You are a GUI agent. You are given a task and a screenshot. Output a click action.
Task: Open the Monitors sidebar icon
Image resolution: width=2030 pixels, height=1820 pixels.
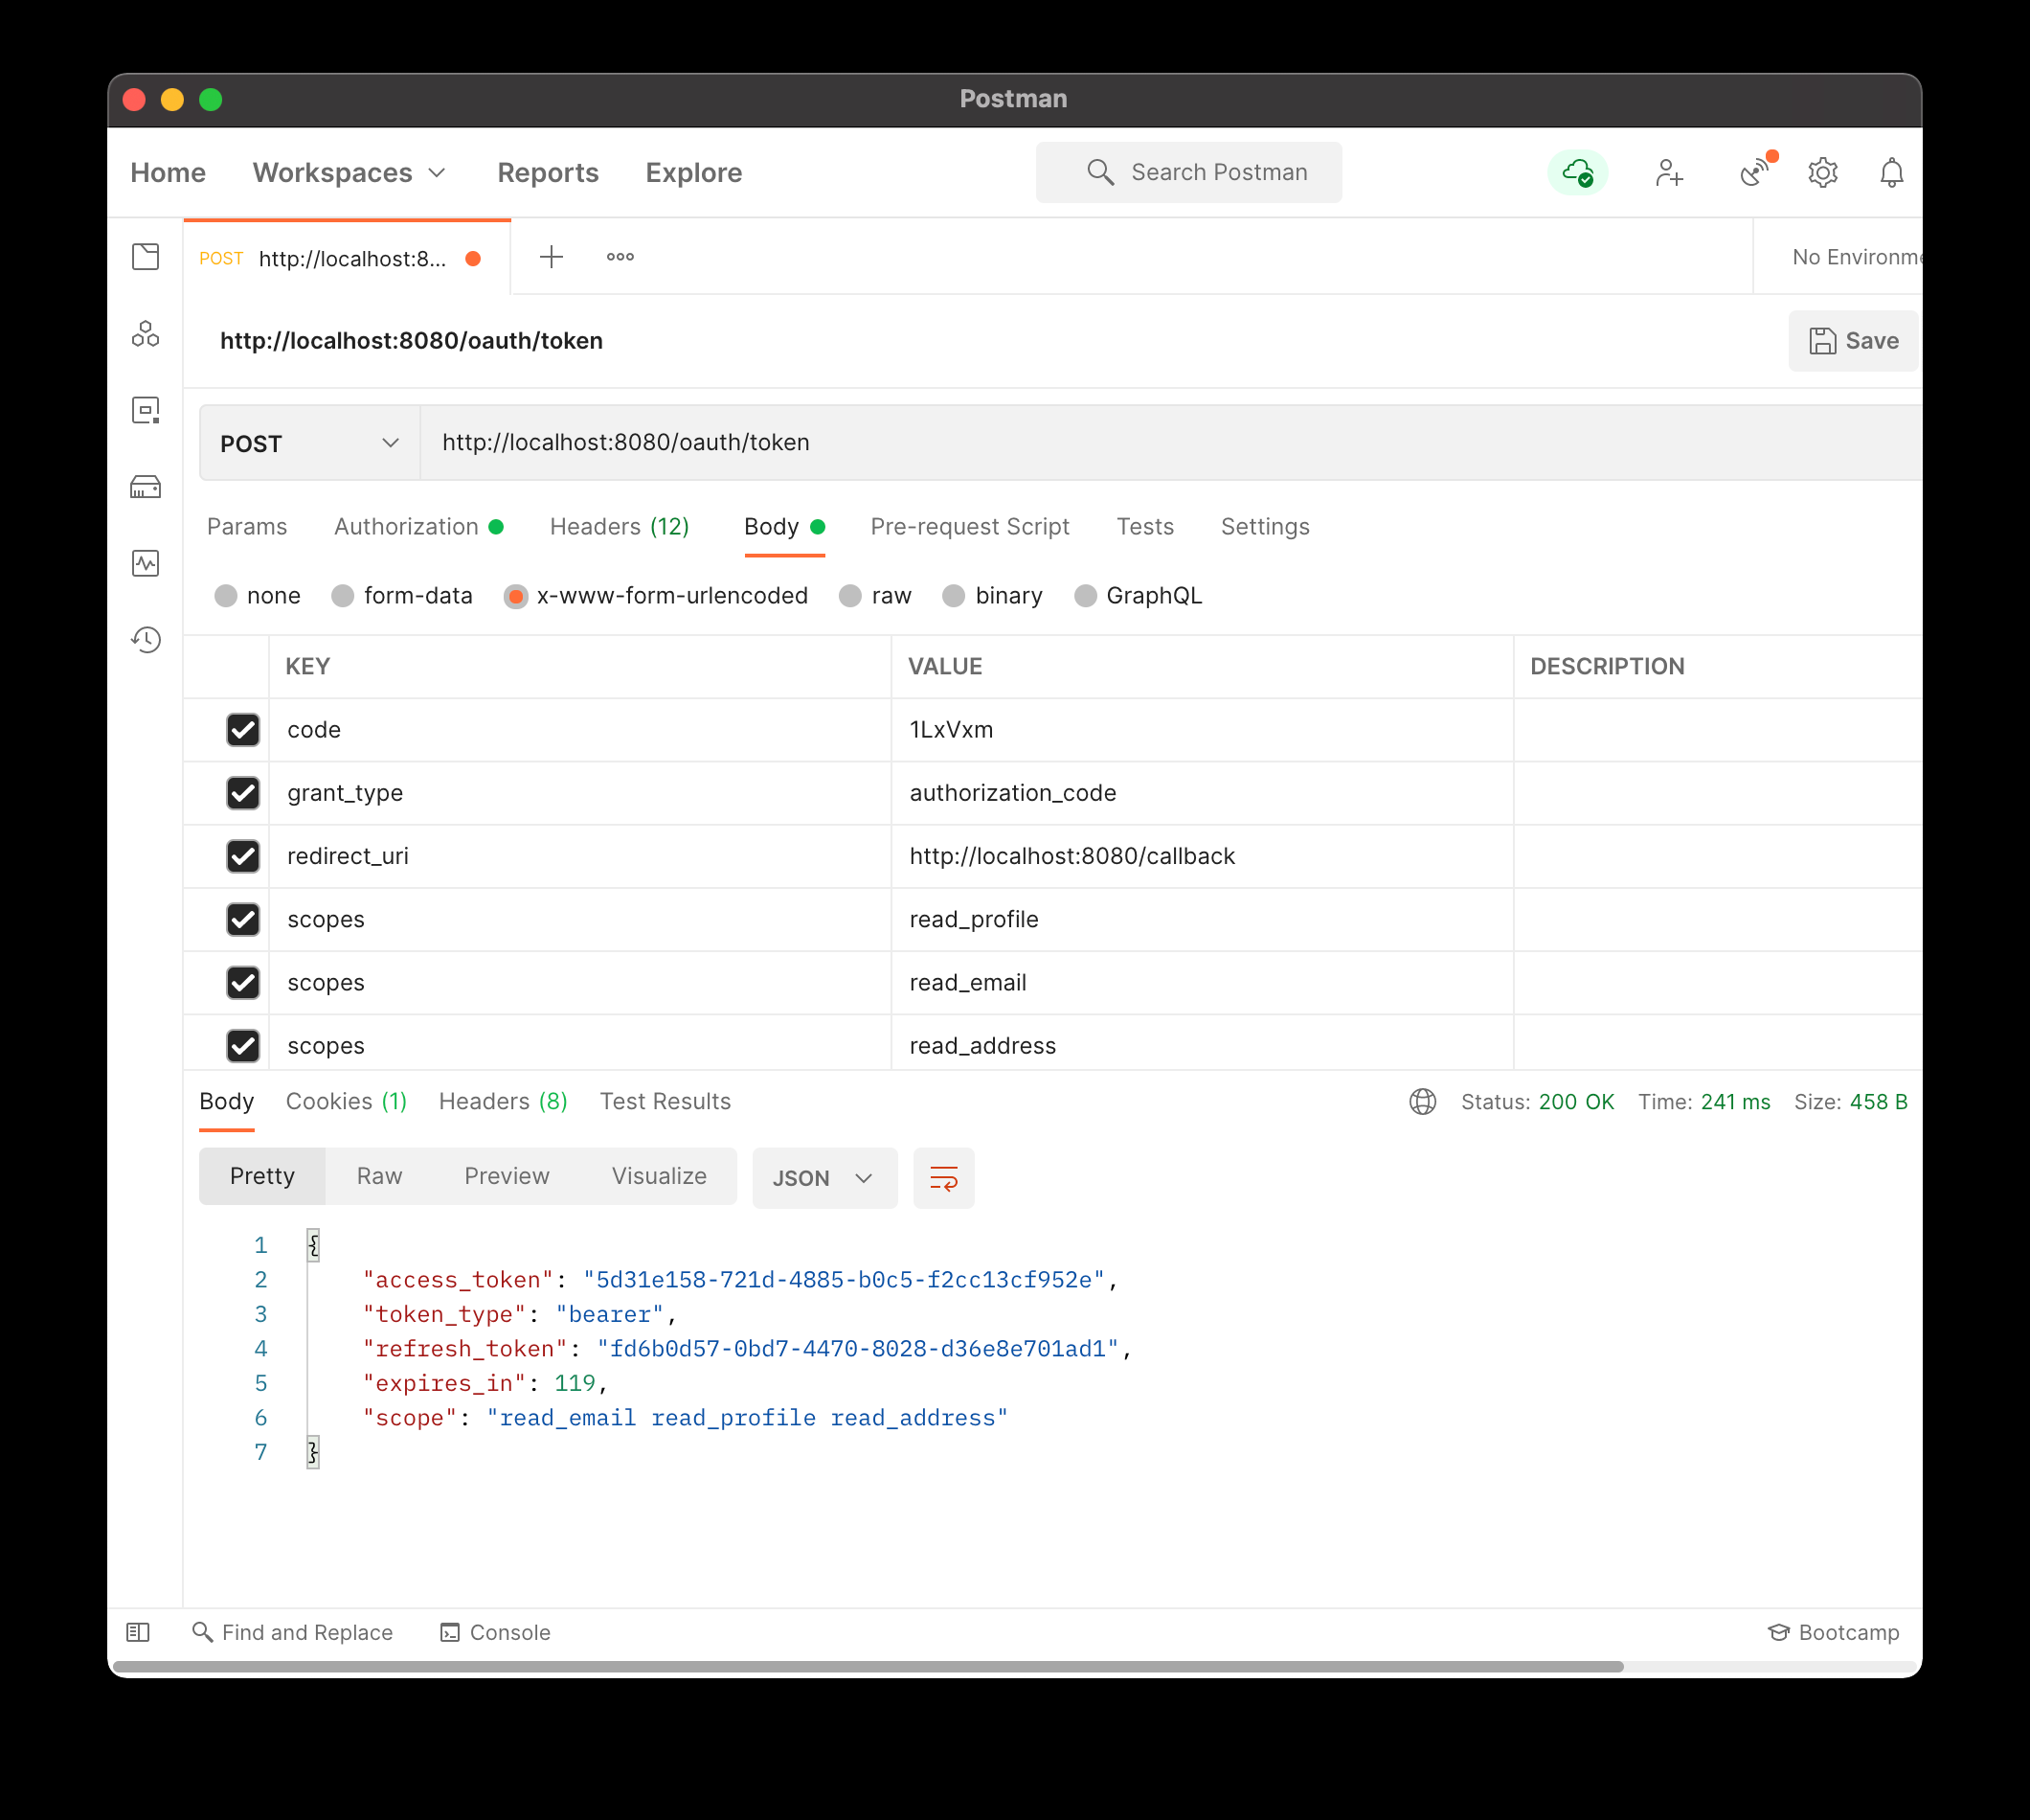pos(146,563)
